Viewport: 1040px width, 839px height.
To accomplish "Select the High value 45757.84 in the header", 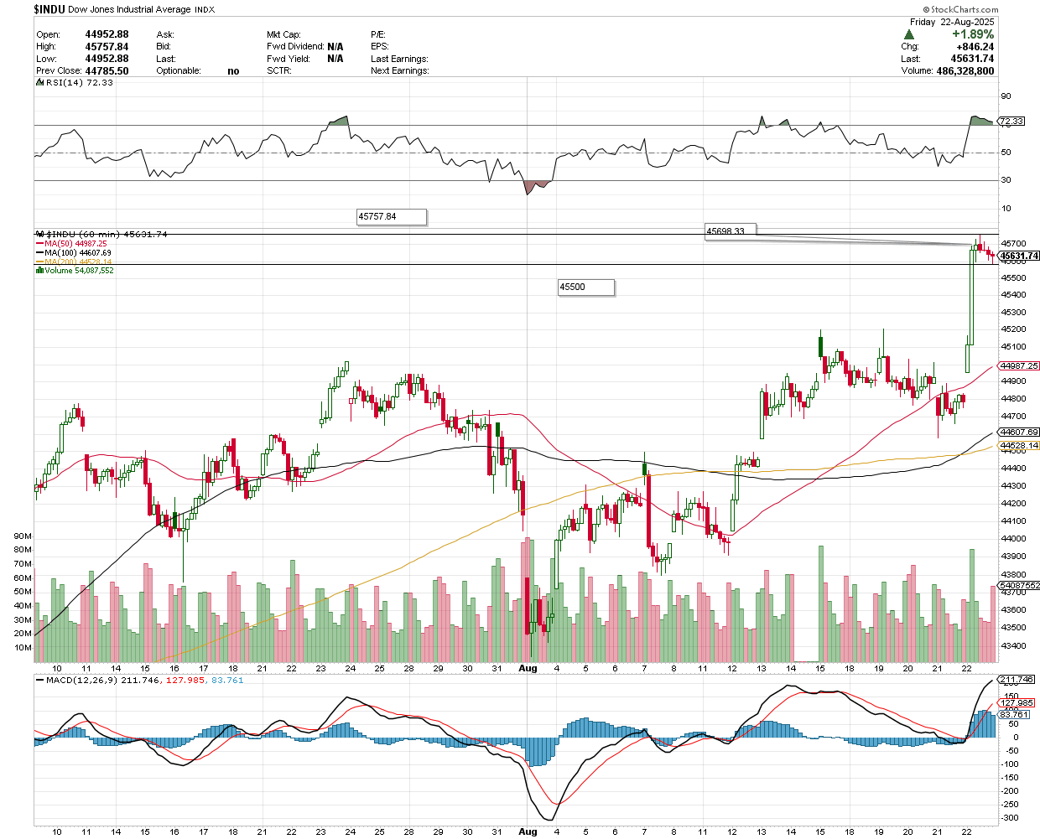I will (107, 47).
